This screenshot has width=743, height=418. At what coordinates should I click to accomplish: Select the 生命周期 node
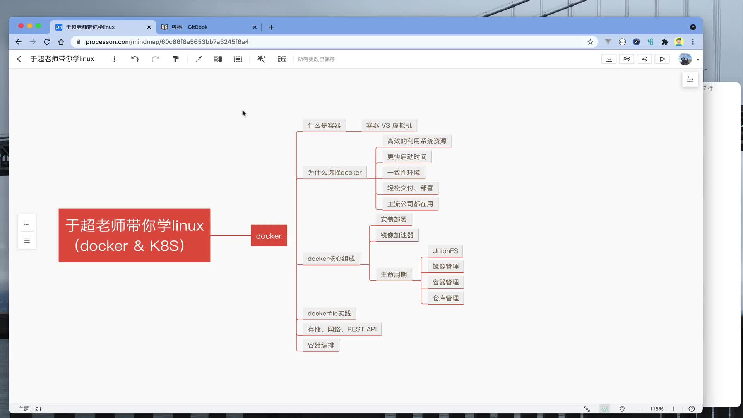394,274
